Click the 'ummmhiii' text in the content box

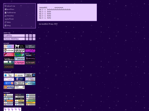coord(43,7)
